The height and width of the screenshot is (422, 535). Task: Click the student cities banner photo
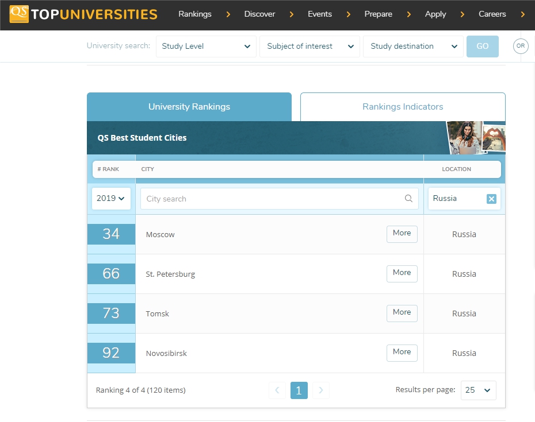coord(476,138)
